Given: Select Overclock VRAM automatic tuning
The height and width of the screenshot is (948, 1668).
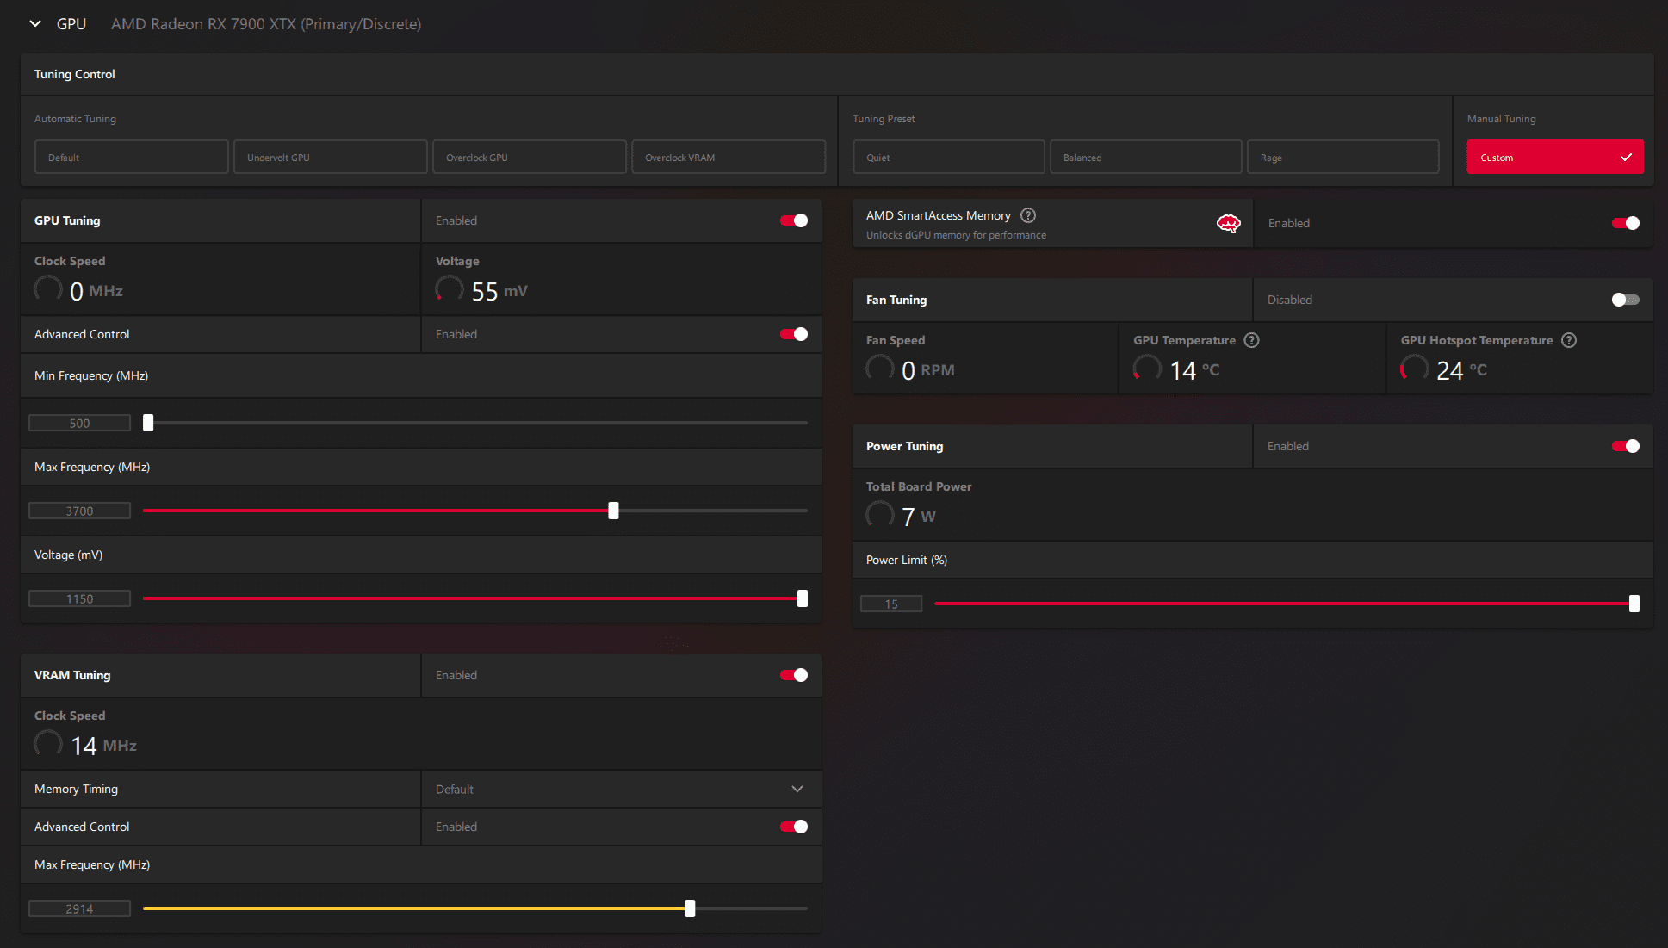Looking at the screenshot, I should click(x=729, y=158).
